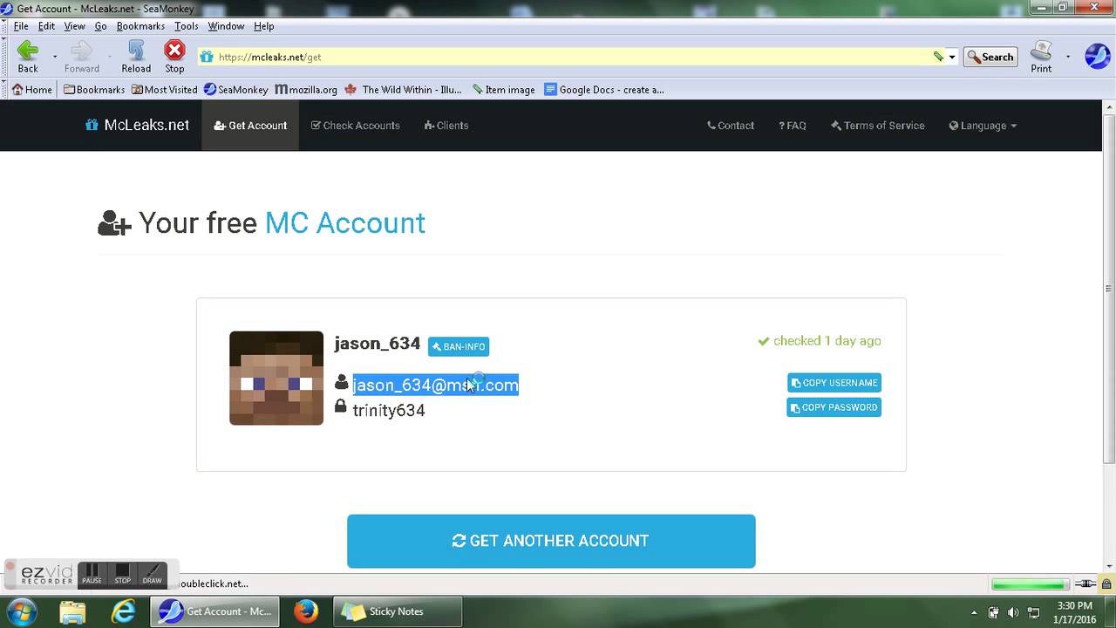This screenshot has height=628, width=1116.
Task: Click the trinity634 password text
Action: click(x=389, y=410)
